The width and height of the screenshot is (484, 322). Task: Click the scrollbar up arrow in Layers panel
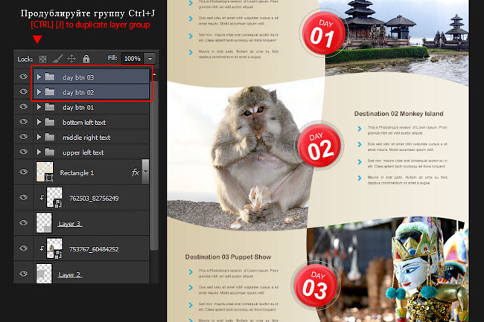(x=154, y=75)
